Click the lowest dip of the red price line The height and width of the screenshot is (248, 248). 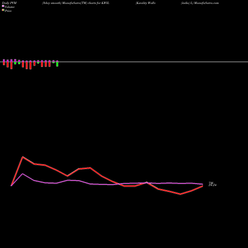(181, 194)
